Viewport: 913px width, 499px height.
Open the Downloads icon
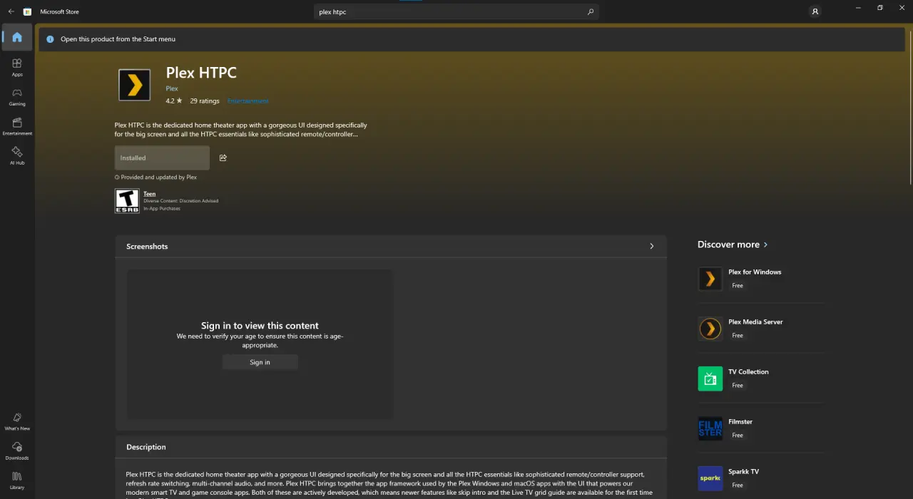pos(17,451)
